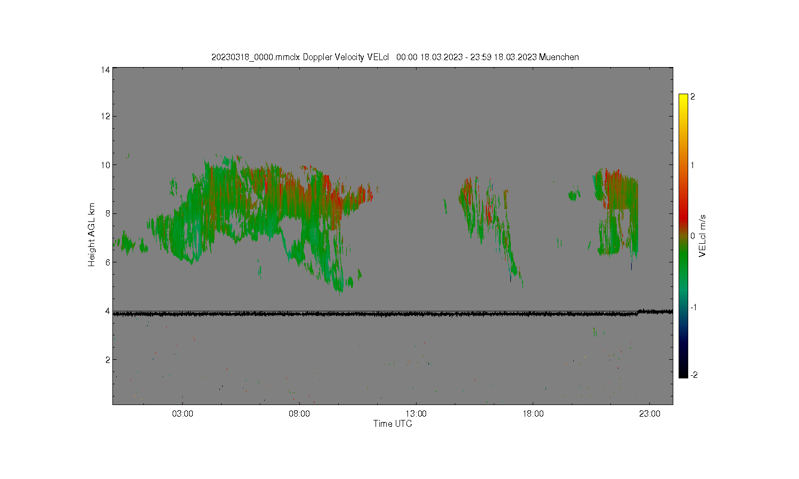Click the black horizontal line near 4 km
799x479 pixels.
point(393,314)
